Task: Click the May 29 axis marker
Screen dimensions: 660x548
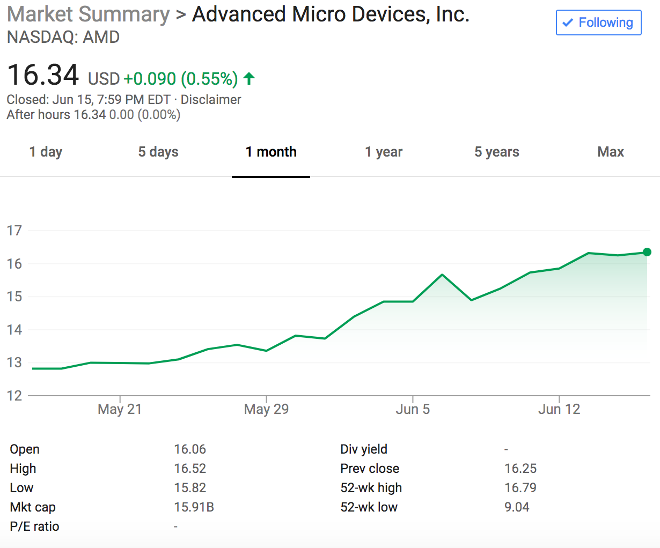Action: pos(266,409)
